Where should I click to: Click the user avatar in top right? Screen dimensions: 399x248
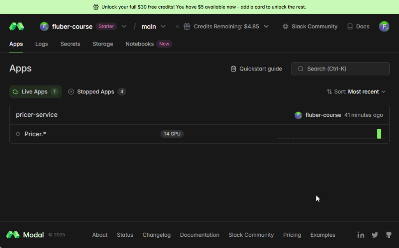[384, 26]
